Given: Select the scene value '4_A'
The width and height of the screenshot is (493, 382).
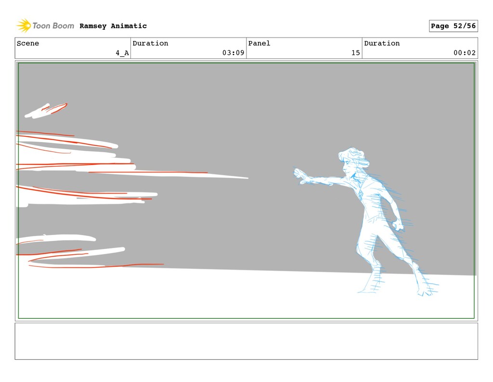Looking at the screenshot, I should click(x=122, y=53).
